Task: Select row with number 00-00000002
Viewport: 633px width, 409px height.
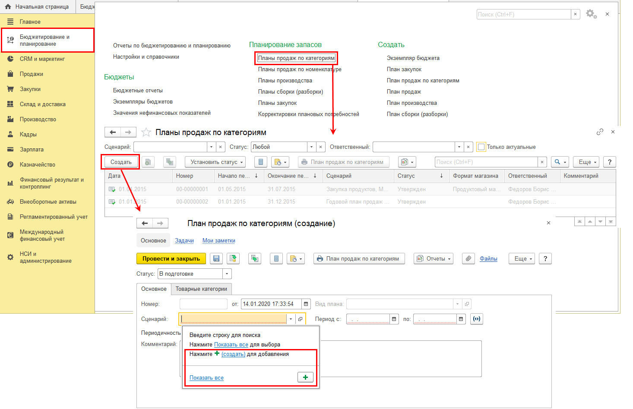Action: pyautogui.click(x=360, y=201)
